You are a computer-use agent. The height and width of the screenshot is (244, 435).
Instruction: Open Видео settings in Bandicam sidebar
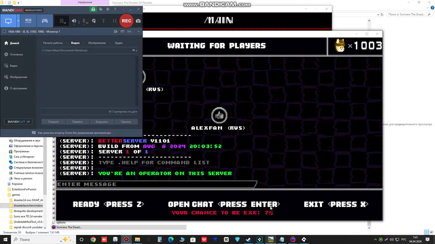11,66
